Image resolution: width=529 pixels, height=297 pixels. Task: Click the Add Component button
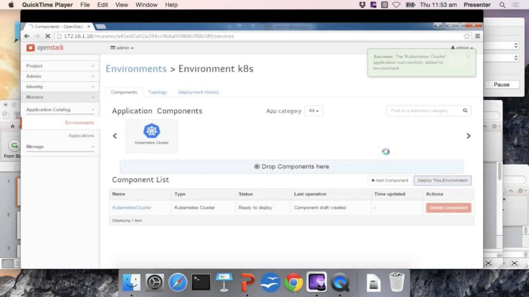tap(389, 180)
